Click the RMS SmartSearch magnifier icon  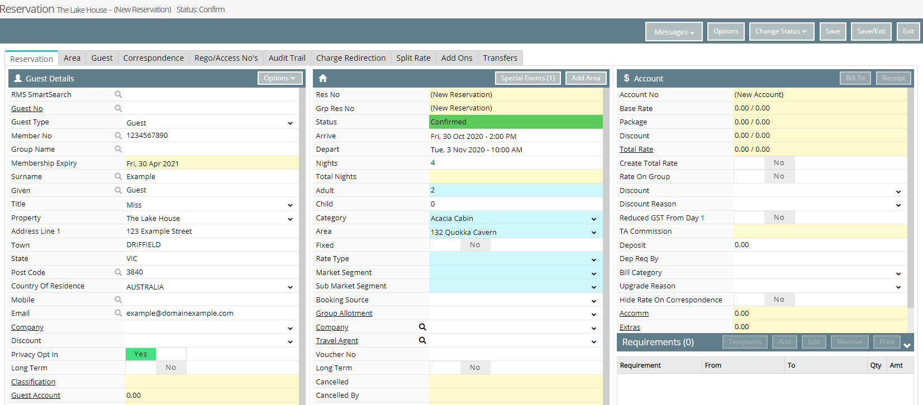[x=118, y=95]
